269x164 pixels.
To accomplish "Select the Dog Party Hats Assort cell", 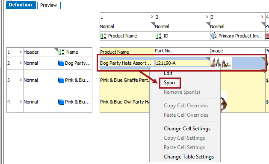I will point(127,63).
